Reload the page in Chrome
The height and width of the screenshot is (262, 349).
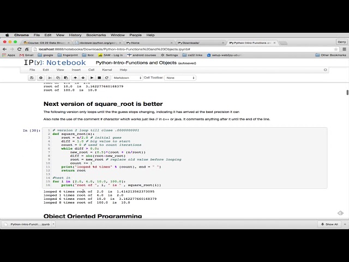20,49
